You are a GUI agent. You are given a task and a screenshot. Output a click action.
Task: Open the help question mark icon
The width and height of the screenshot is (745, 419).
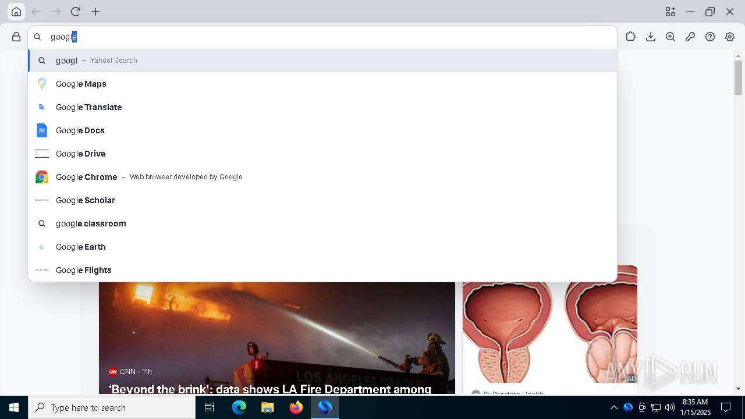710,37
